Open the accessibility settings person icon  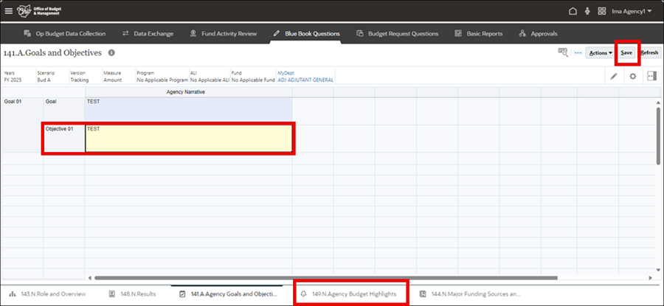pos(587,11)
